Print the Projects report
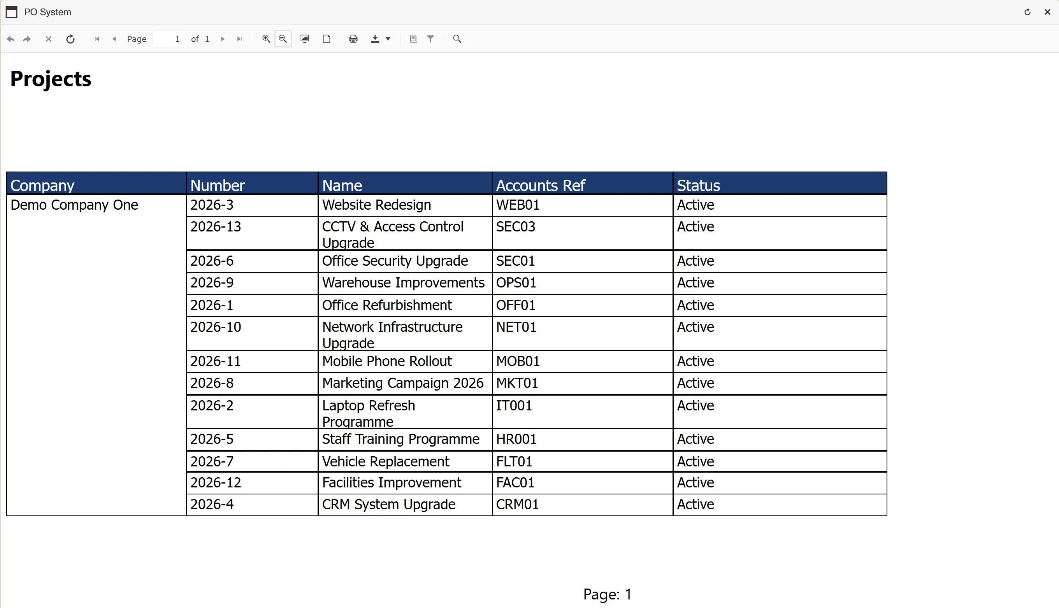The height and width of the screenshot is (608, 1059). (x=353, y=39)
